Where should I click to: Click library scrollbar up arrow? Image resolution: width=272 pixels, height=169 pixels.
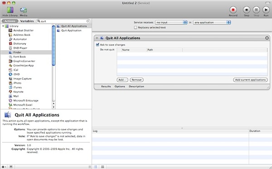click(53, 103)
